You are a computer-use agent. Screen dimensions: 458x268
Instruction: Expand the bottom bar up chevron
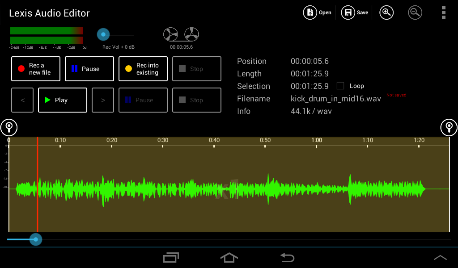coord(440,257)
